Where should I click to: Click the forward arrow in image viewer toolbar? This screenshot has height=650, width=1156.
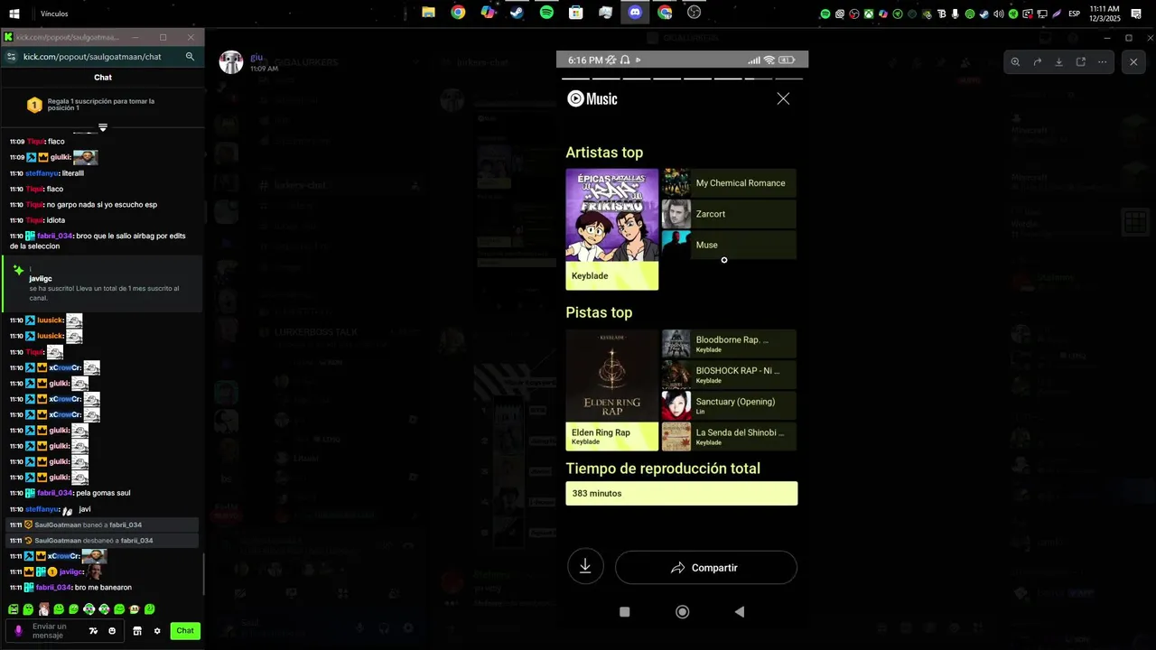click(1037, 62)
